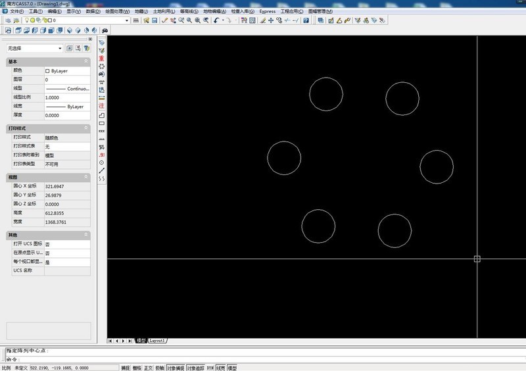Collapse the 其他 section
The width and height of the screenshot is (526, 371).
click(86, 234)
